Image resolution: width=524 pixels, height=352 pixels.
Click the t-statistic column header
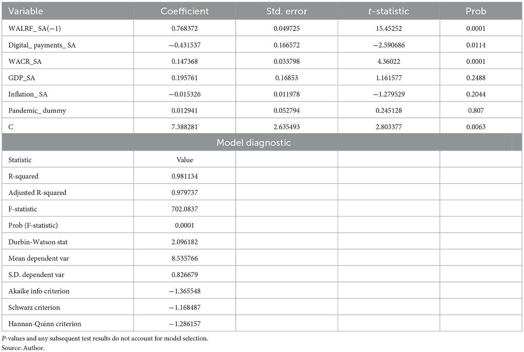[389, 11]
